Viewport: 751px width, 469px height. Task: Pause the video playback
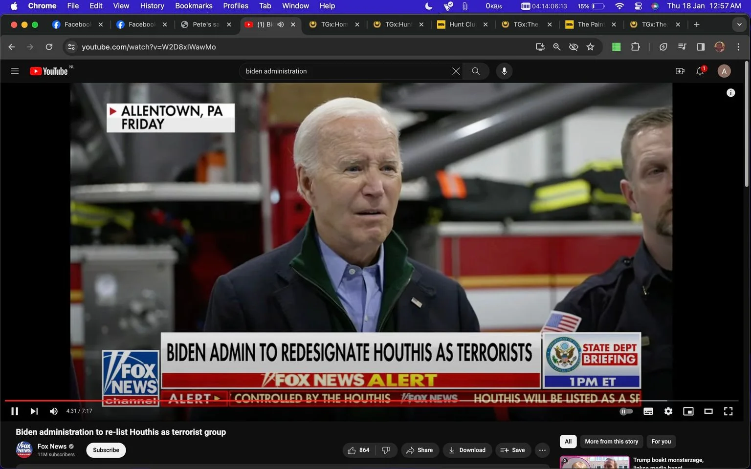click(x=15, y=411)
